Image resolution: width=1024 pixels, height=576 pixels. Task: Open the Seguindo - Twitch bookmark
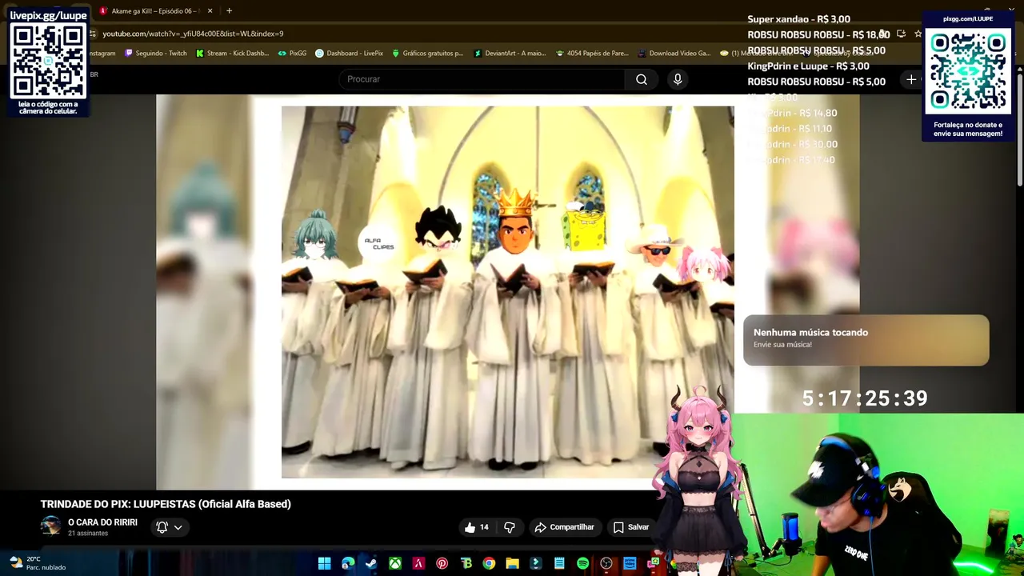pyautogui.click(x=155, y=54)
